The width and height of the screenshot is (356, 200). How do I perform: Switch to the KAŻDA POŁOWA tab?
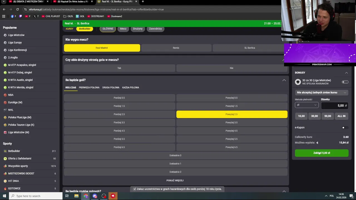pyautogui.click(x=130, y=87)
